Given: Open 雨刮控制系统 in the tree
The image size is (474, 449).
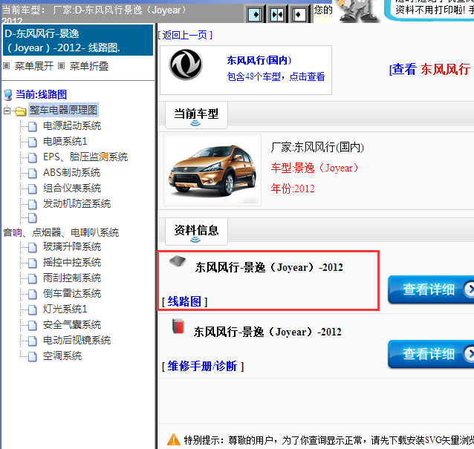Looking at the screenshot, I should tap(72, 278).
